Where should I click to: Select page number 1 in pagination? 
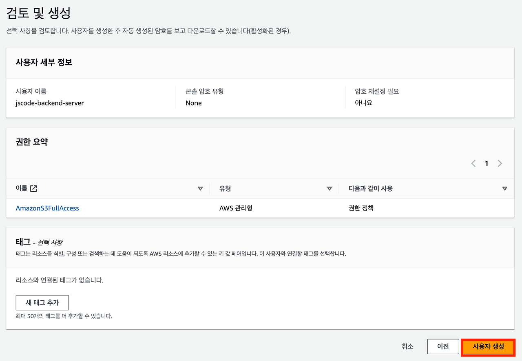click(x=487, y=163)
